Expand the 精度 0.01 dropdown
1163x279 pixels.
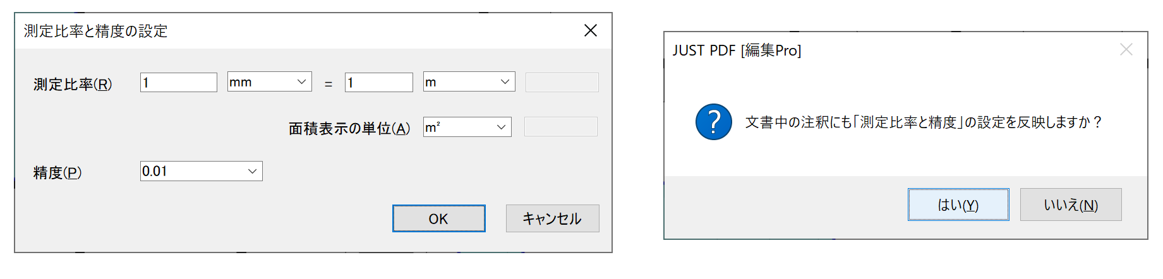pyautogui.click(x=201, y=171)
